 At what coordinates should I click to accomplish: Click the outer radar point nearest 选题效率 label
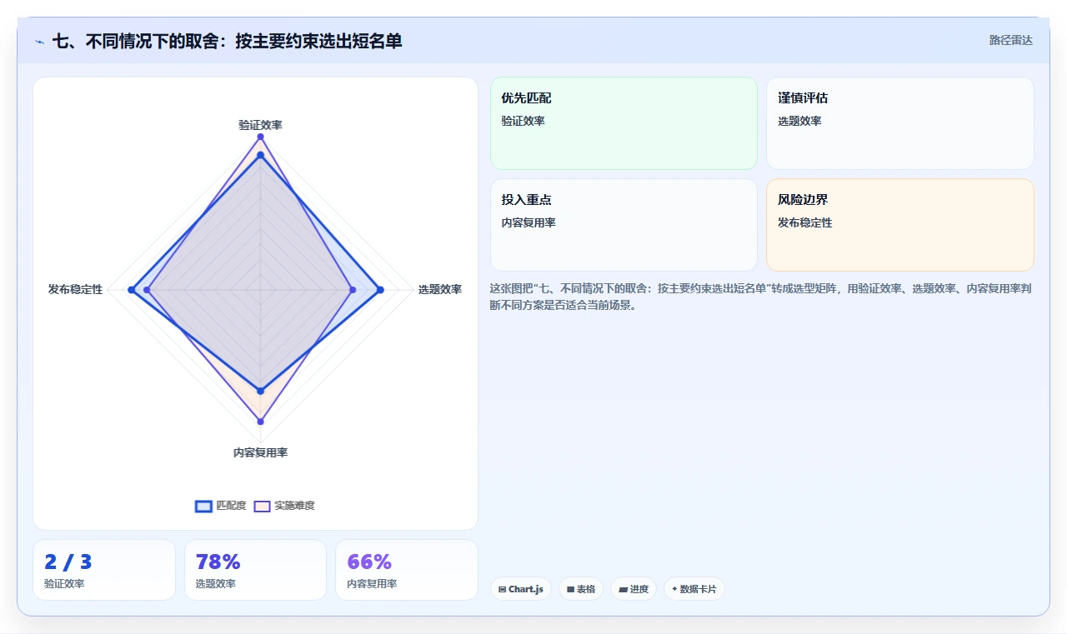[380, 290]
